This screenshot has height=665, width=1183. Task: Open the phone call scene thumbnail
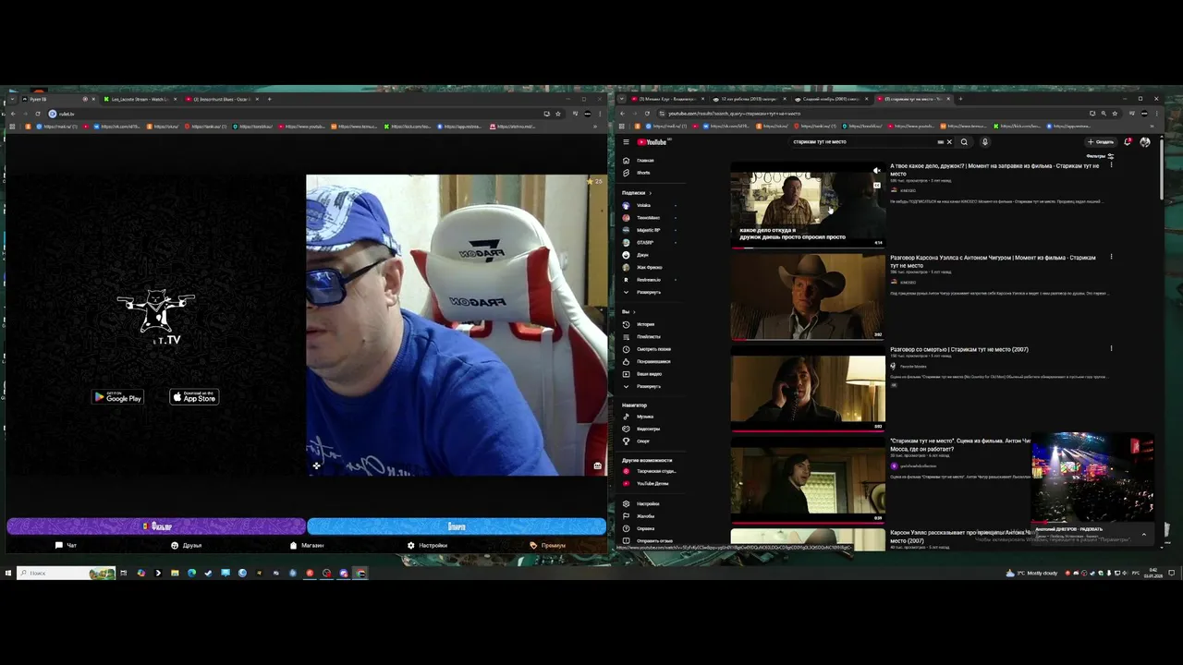point(808,389)
